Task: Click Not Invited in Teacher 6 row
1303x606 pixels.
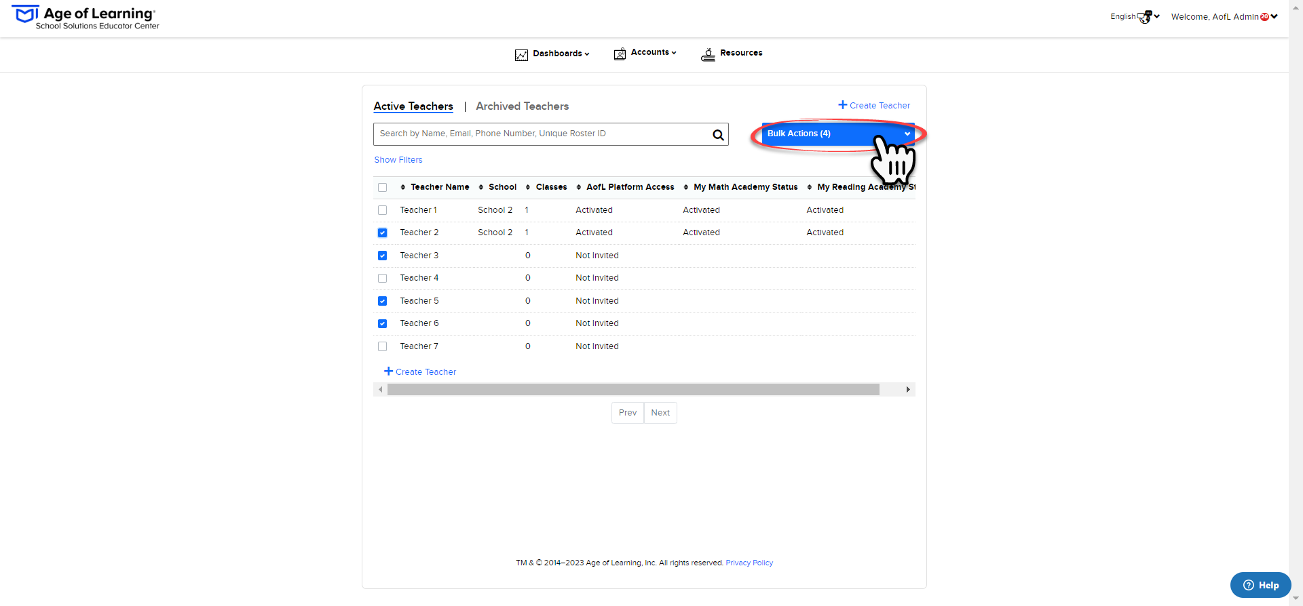Action: pos(597,323)
